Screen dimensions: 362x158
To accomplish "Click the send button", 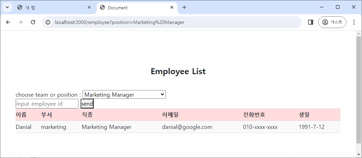I will tap(87, 104).
